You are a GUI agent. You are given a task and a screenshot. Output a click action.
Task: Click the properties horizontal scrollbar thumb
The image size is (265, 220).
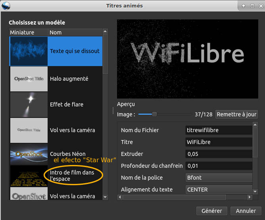[x=175, y=197]
